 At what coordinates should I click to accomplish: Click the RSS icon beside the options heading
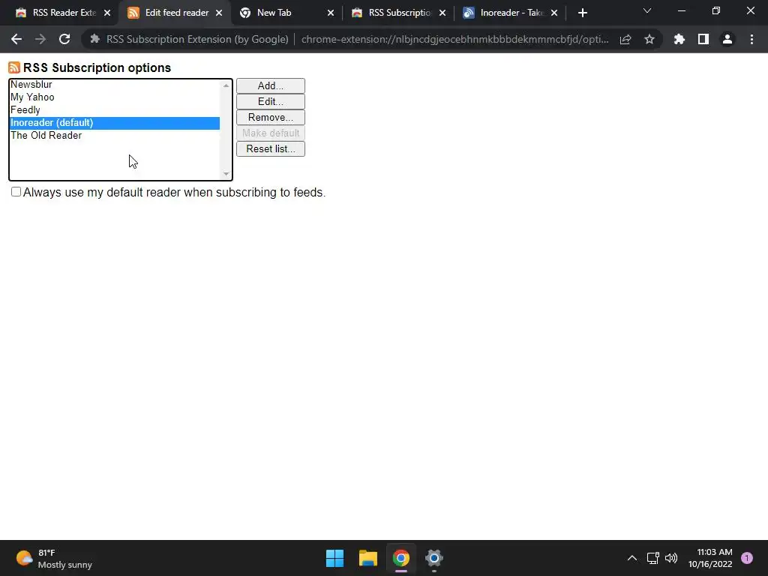tap(14, 67)
